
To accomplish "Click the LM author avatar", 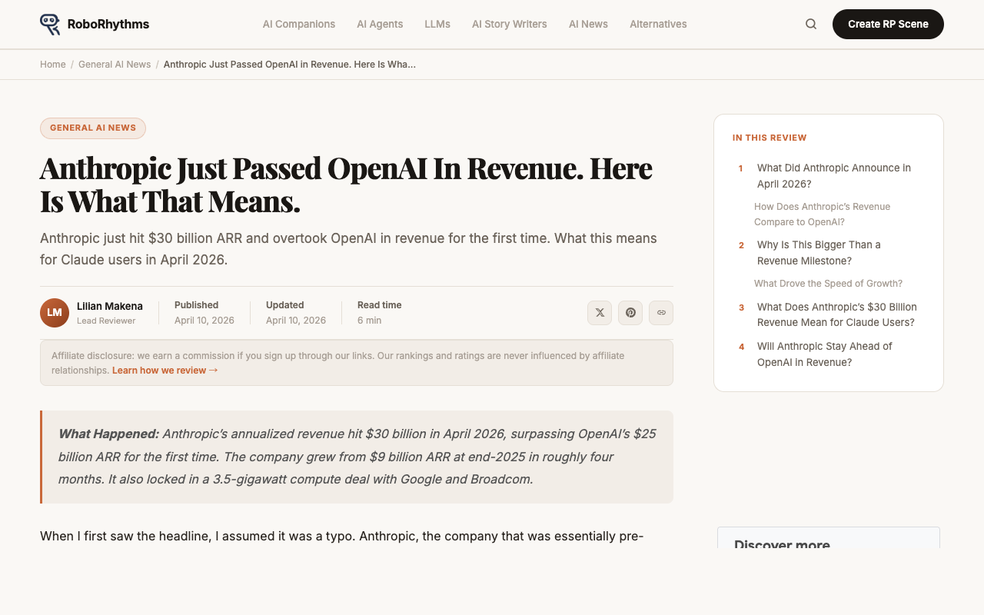I will tap(54, 312).
